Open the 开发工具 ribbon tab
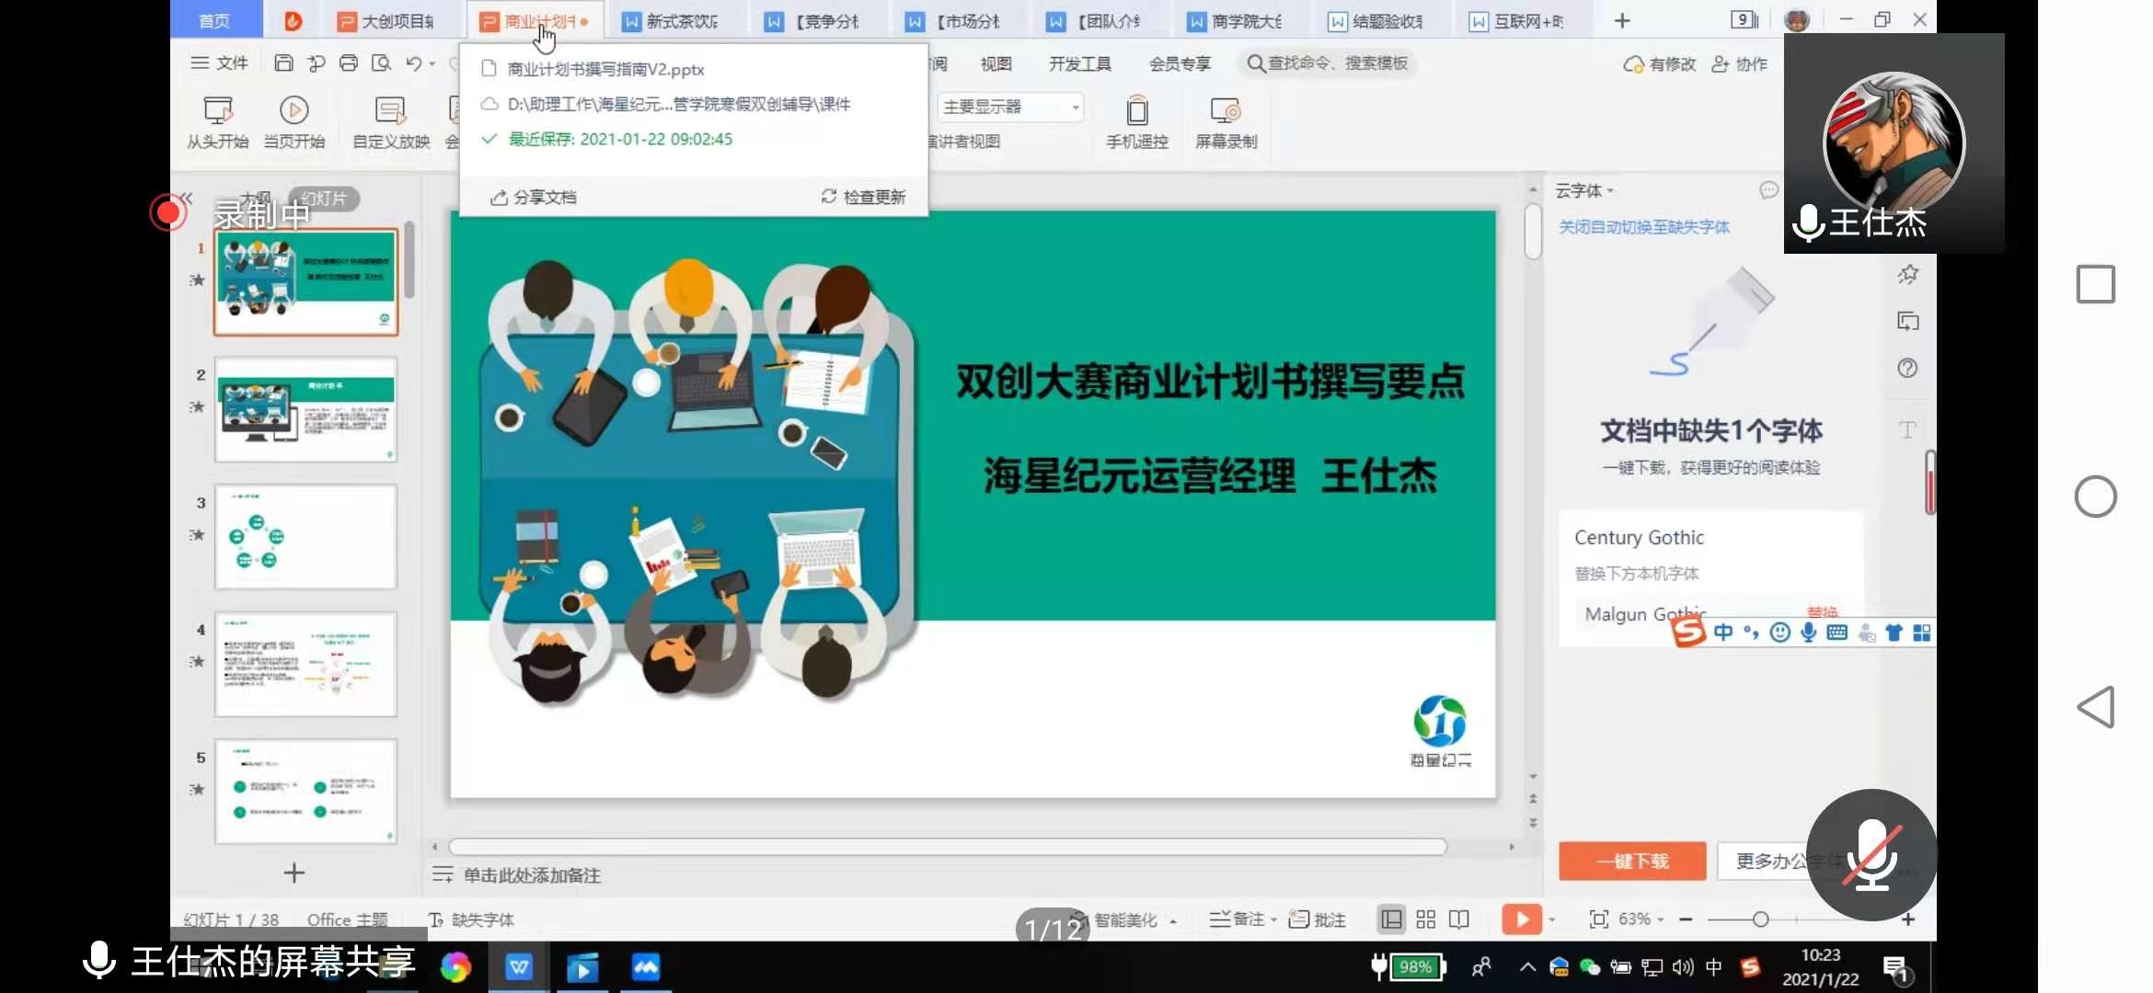 tap(1079, 63)
